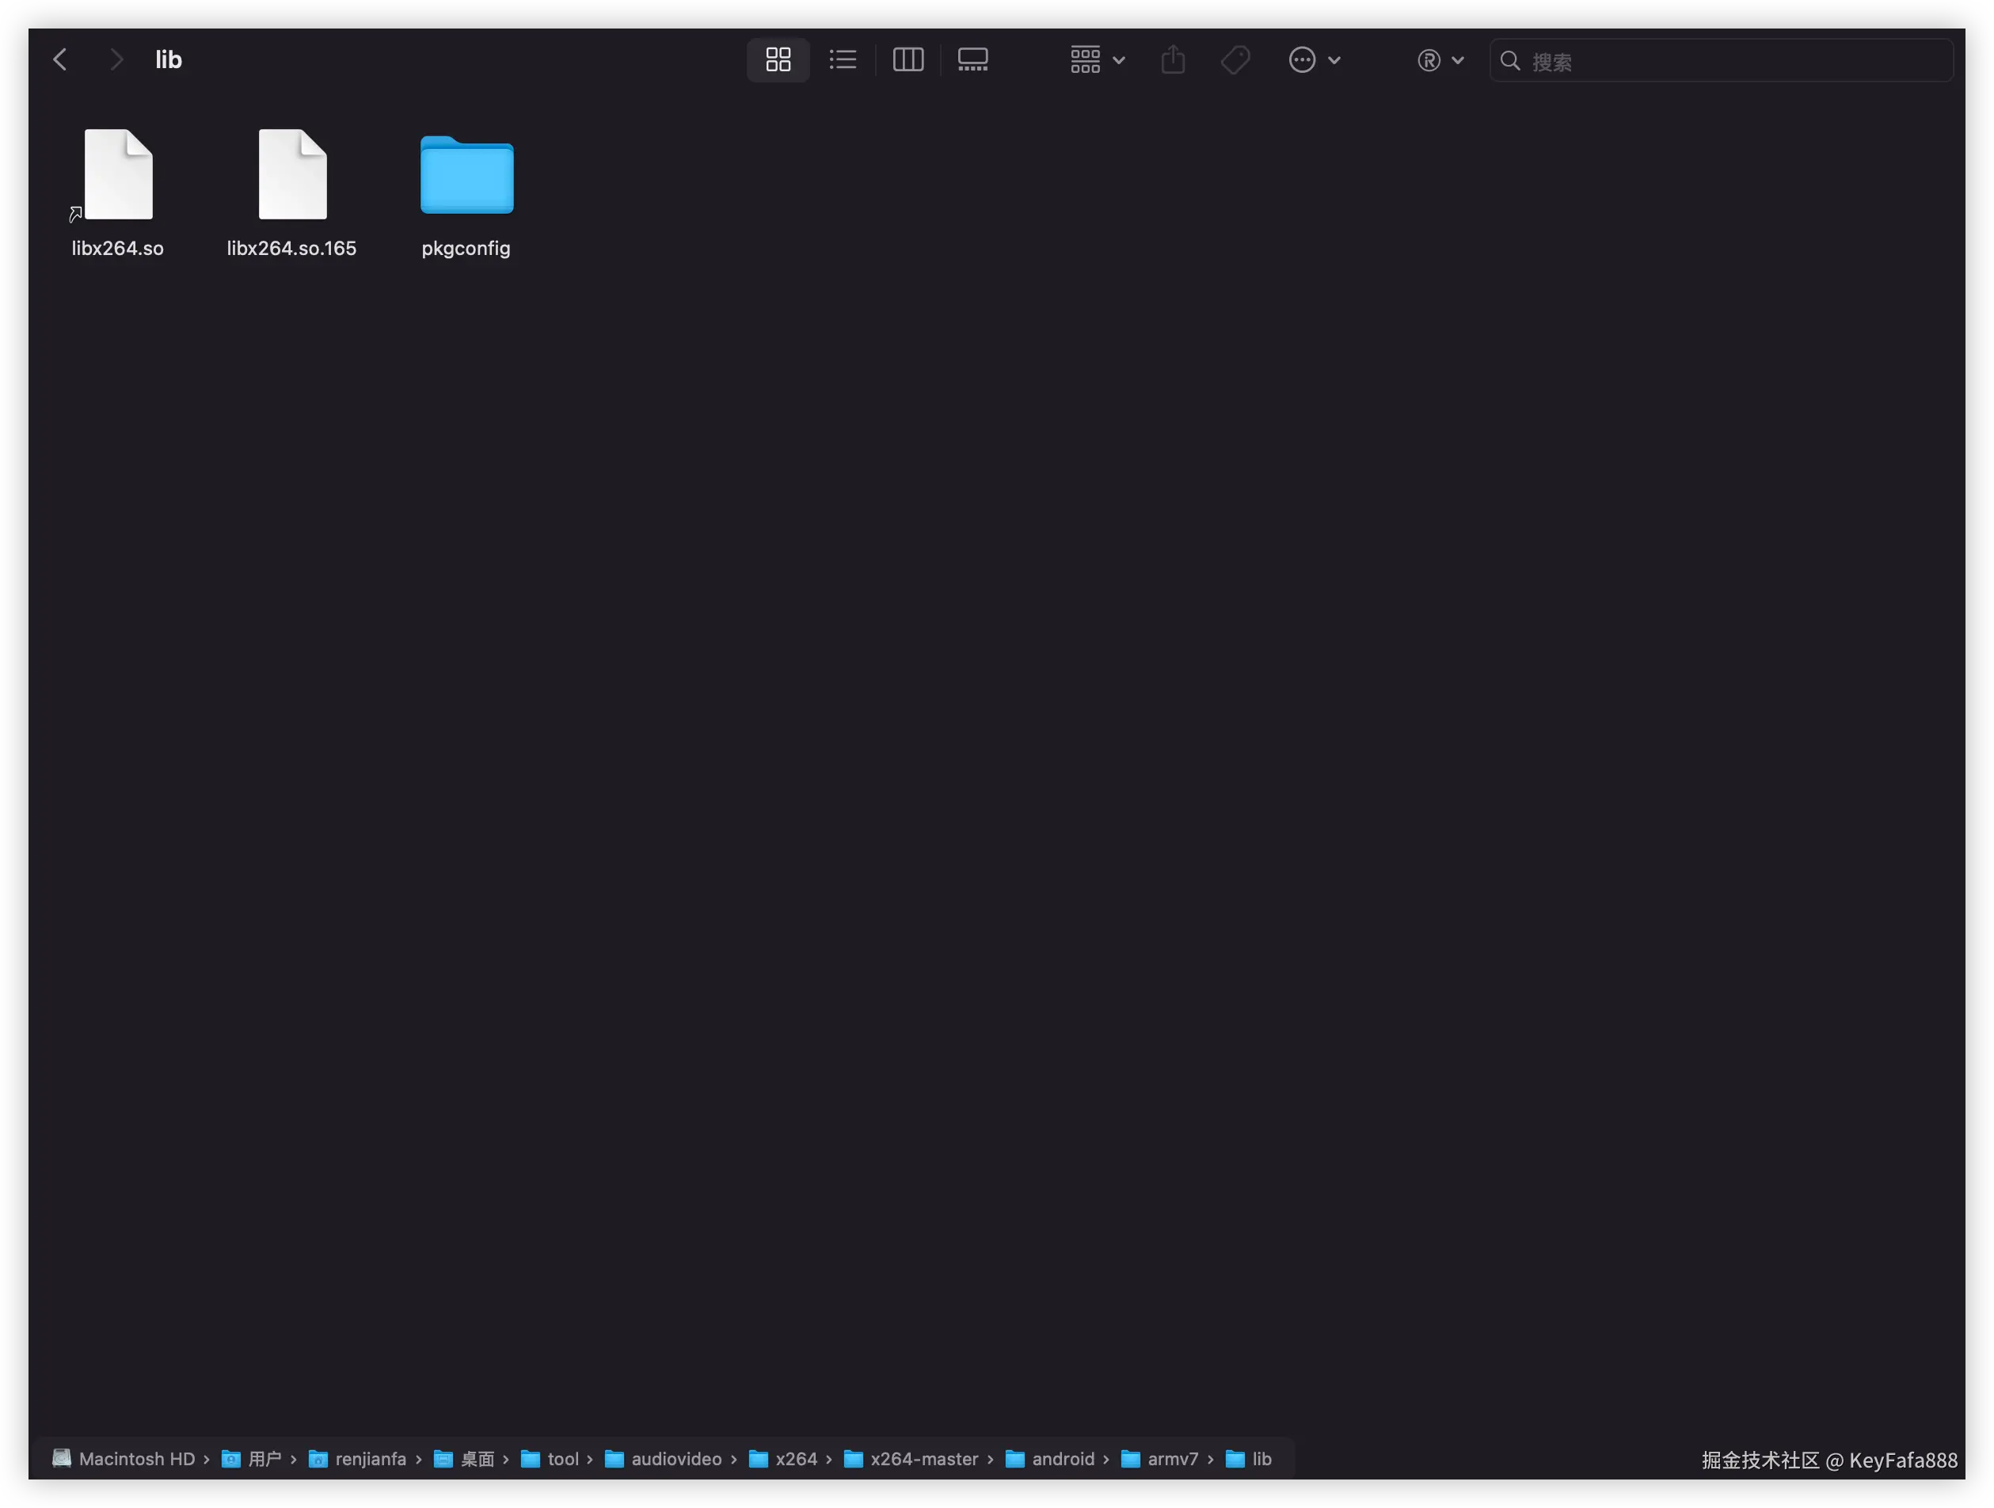The height and width of the screenshot is (1508, 1994).
Task: Switch to icon grid view
Action: [x=778, y=59]
